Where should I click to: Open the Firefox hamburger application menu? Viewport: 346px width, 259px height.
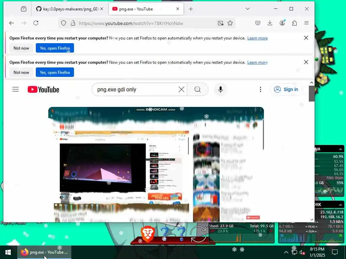click(306, 23)
